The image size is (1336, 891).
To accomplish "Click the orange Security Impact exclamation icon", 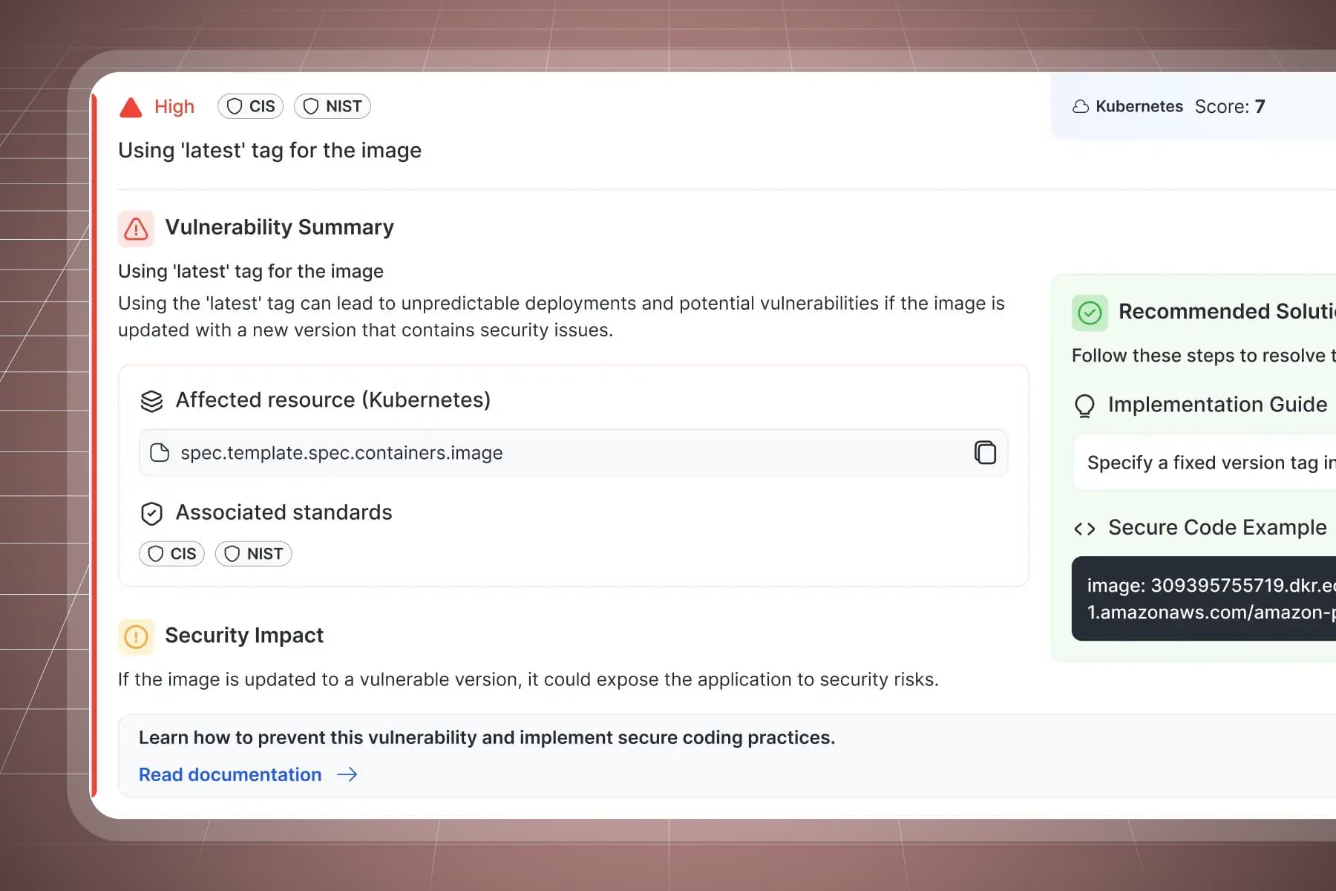I will click(136, 636).
